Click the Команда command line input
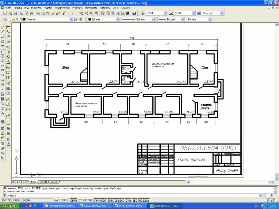The height and width of the screenshot is (209, 279). pos(123,195)
